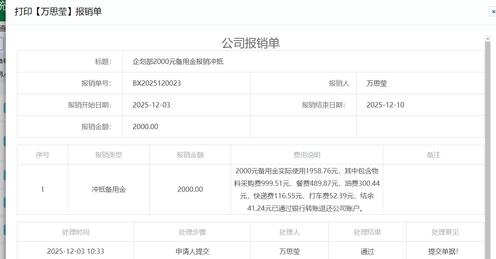
Task: Click the end date 2025-12-10
Action: click(385, 105)
